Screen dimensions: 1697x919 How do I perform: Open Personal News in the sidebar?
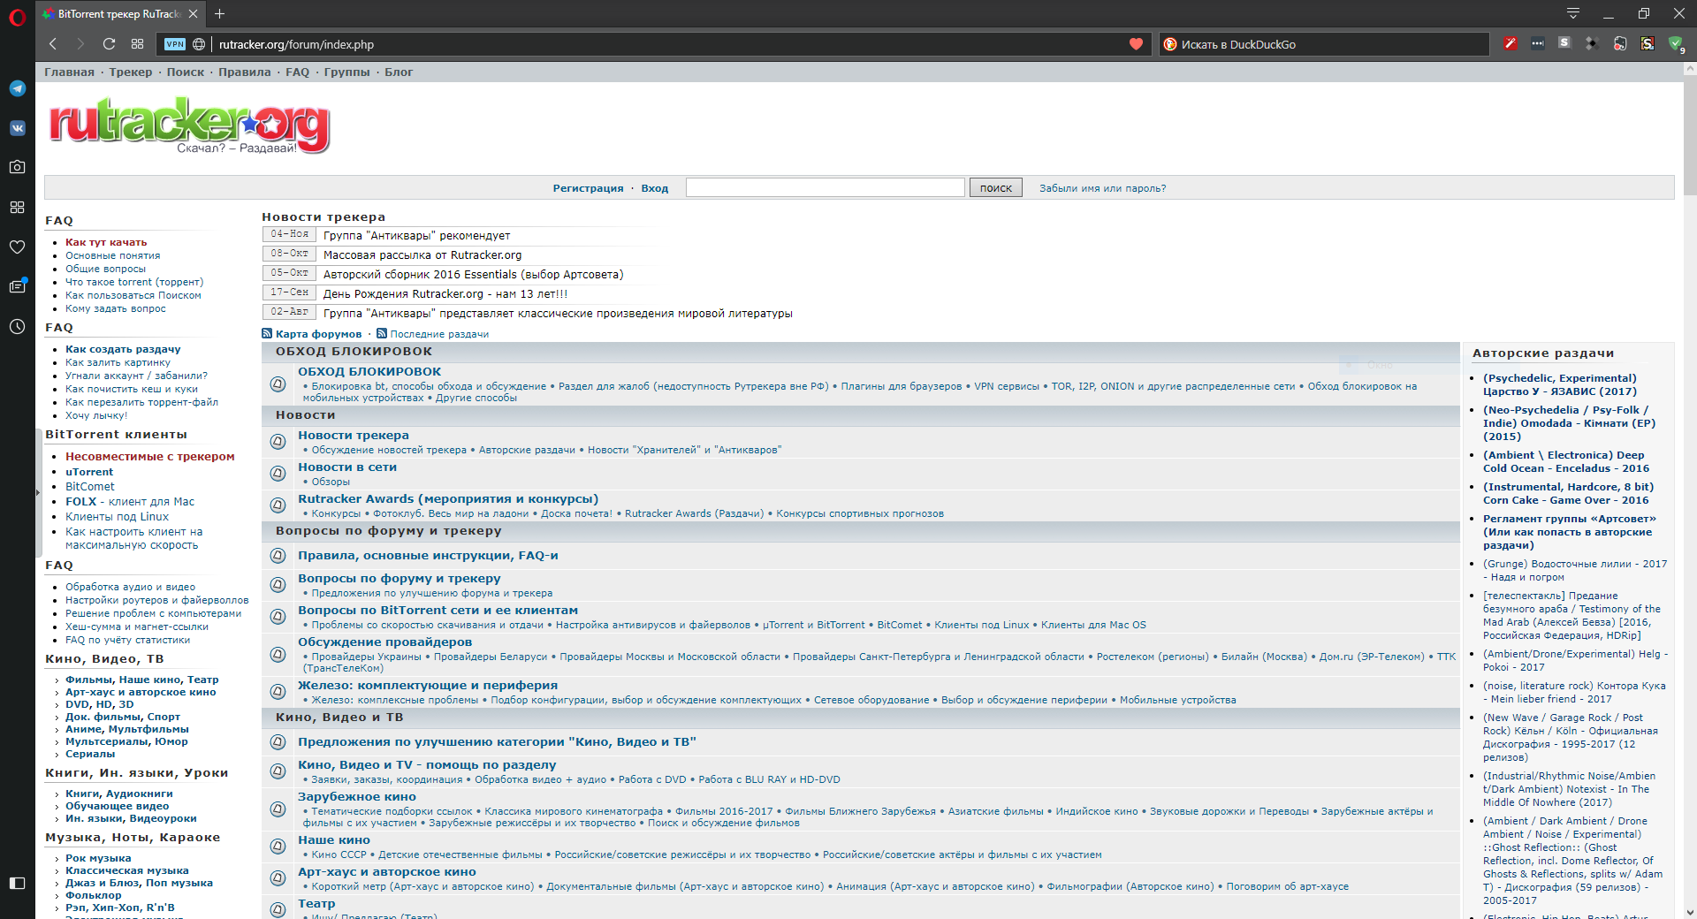pos(17,286)
